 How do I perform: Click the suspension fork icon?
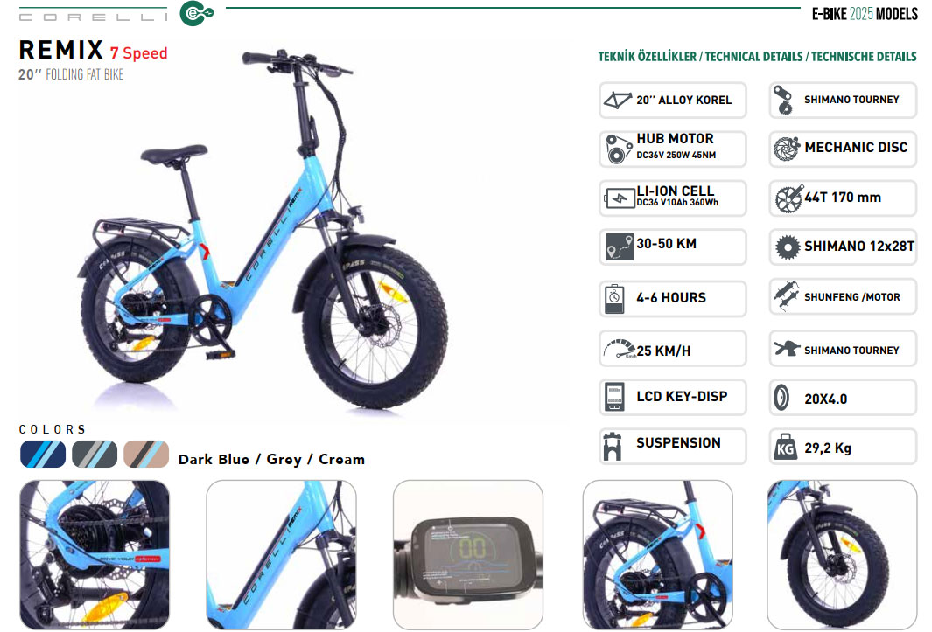[x=613, y=447]
